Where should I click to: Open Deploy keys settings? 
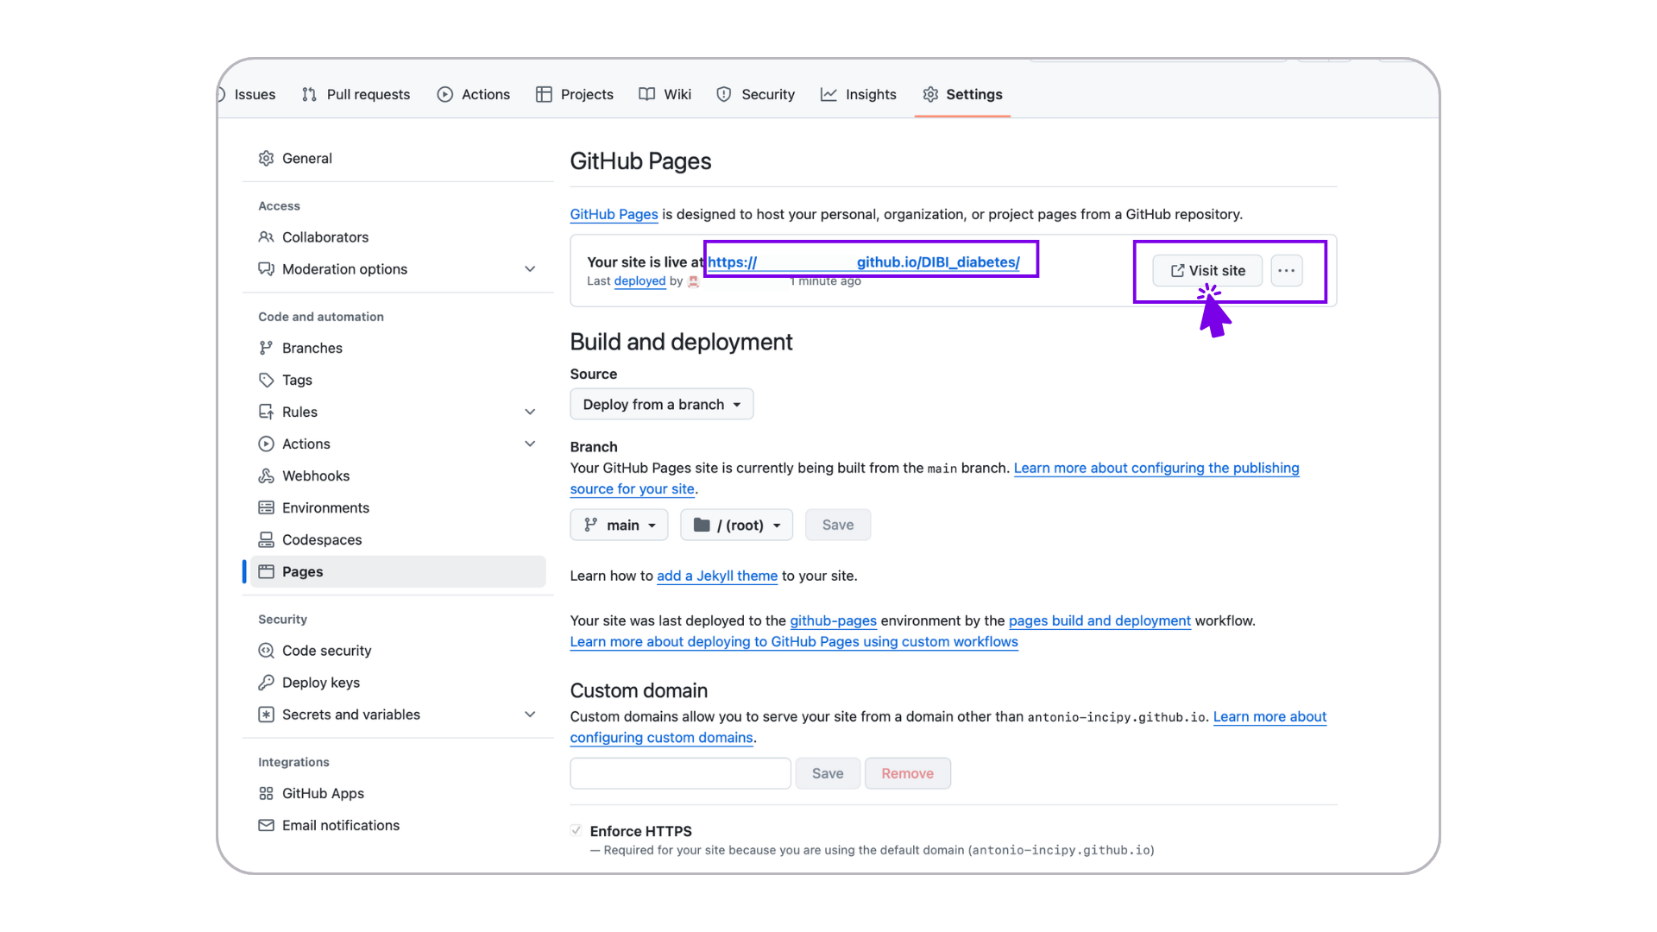tap(398, 683)
